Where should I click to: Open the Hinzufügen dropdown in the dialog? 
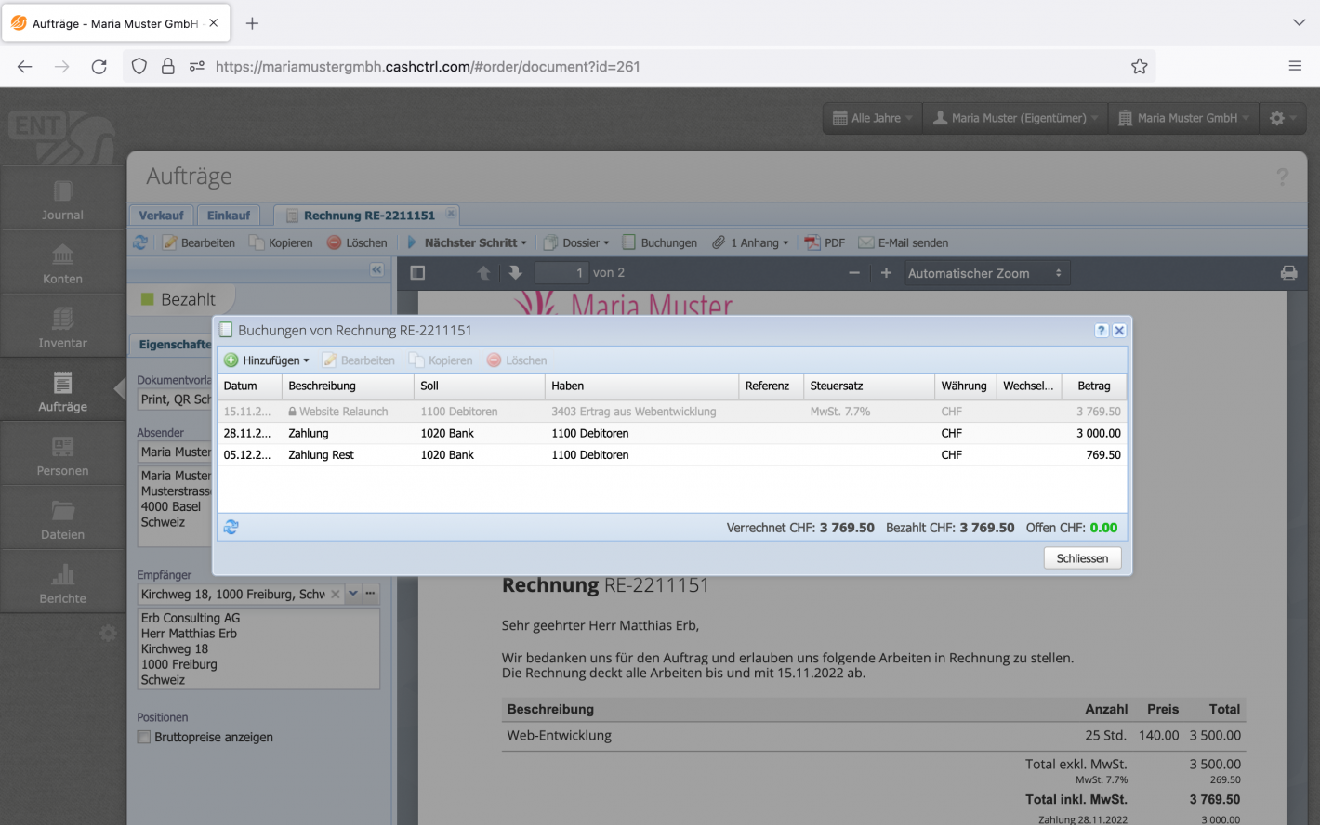pos(267,360)
